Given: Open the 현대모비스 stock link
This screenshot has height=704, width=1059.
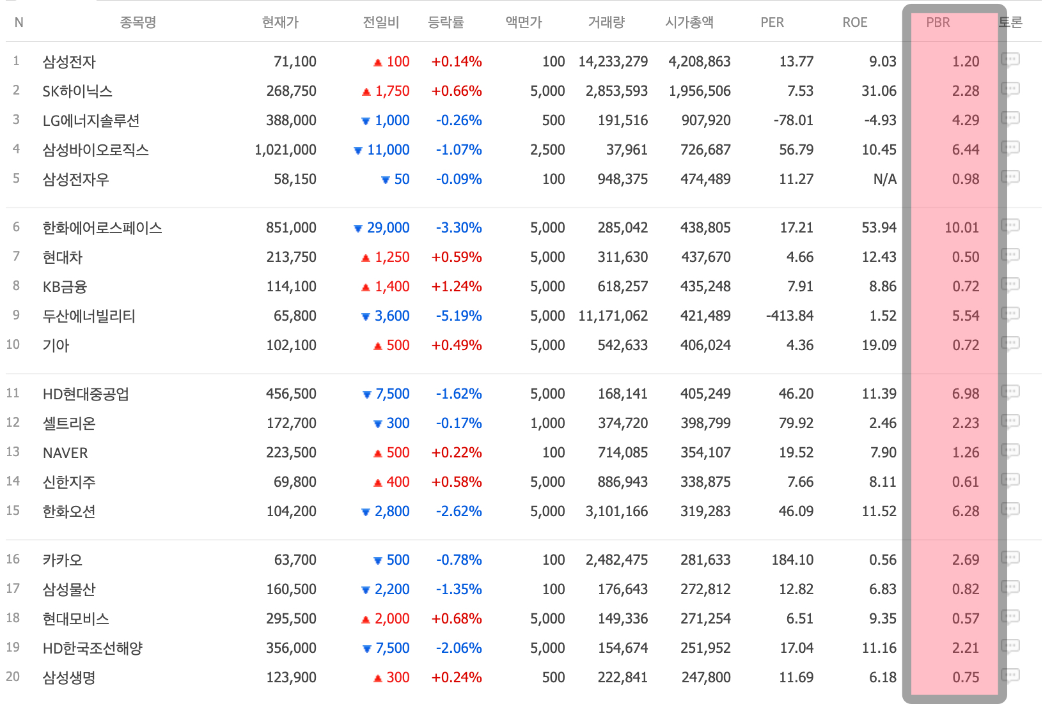Looking at the screenshot, I should pyautogui.click(x=75, y=618).
